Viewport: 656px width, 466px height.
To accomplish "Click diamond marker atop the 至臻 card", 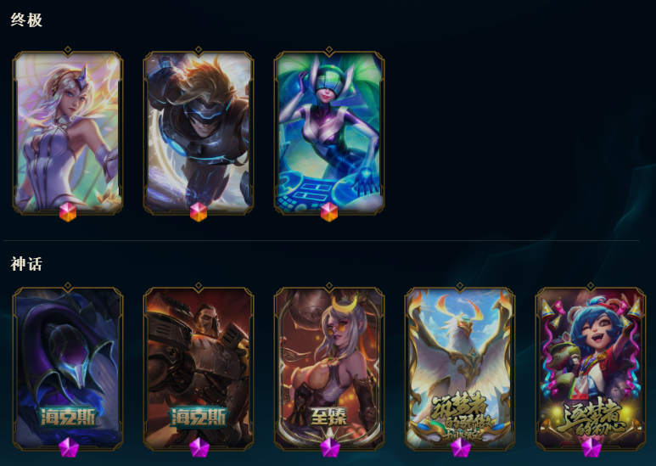I will pos(329,286).
